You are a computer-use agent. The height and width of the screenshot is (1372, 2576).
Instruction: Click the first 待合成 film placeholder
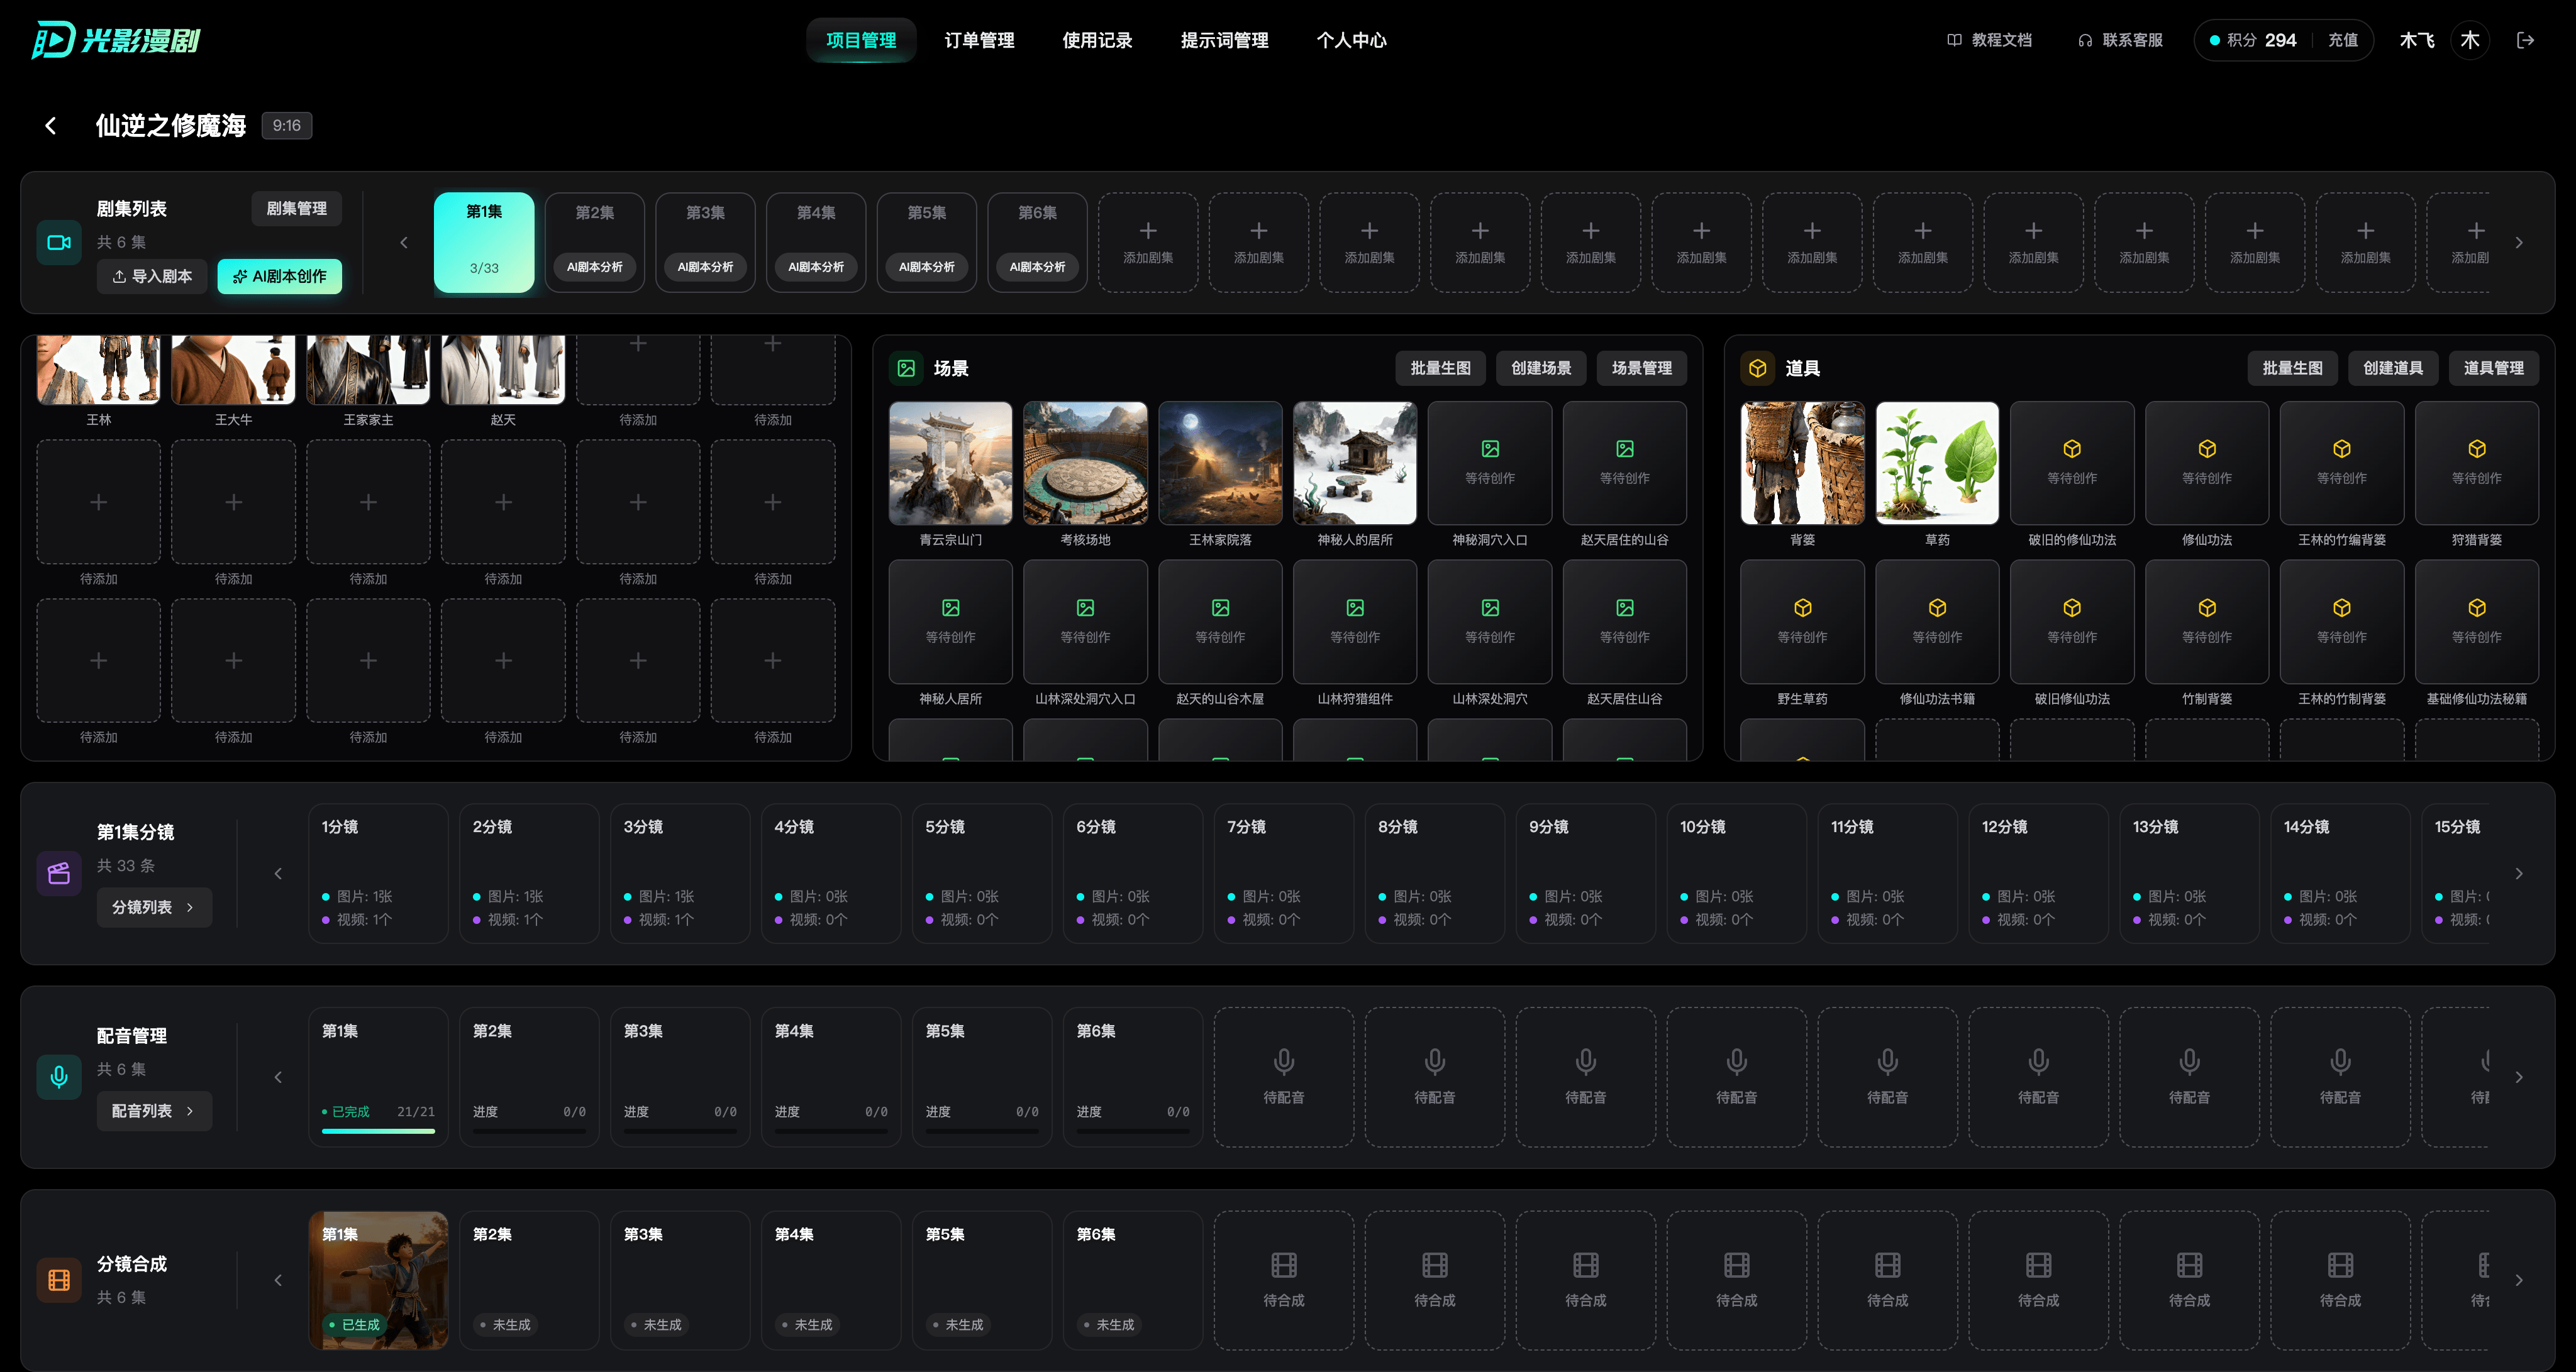[x=1284, y=1280]
